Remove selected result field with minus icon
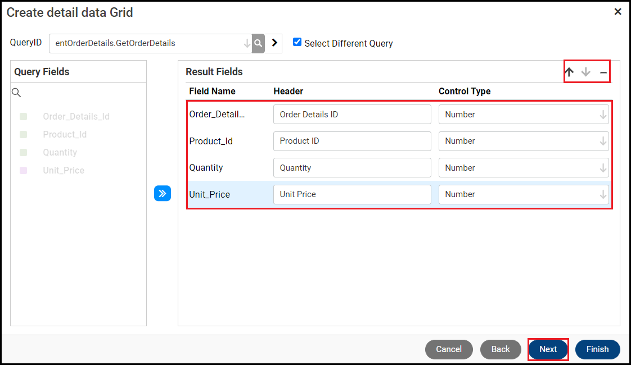Image resolution: width=631 pixels, height=365 pixels. point(603,72)
